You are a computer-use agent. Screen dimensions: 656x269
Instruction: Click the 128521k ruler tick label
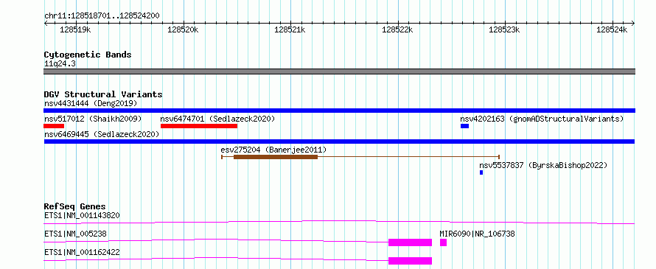[x=290, y=29]
